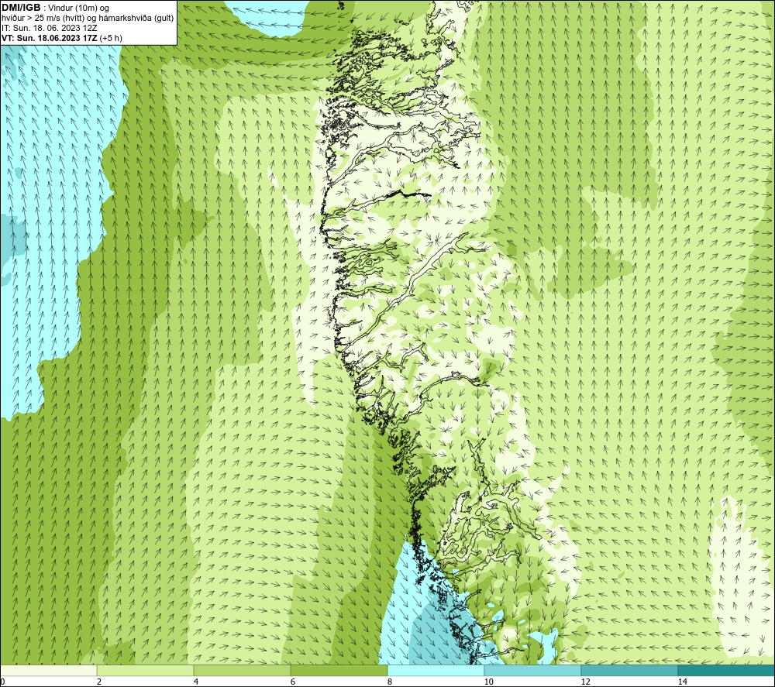Click the 8–10 m/s light cyan colorbar segment
775x687 pixels.
pos(436,670)
